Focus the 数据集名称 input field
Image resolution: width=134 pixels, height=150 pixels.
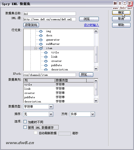(x=50, y=14)
